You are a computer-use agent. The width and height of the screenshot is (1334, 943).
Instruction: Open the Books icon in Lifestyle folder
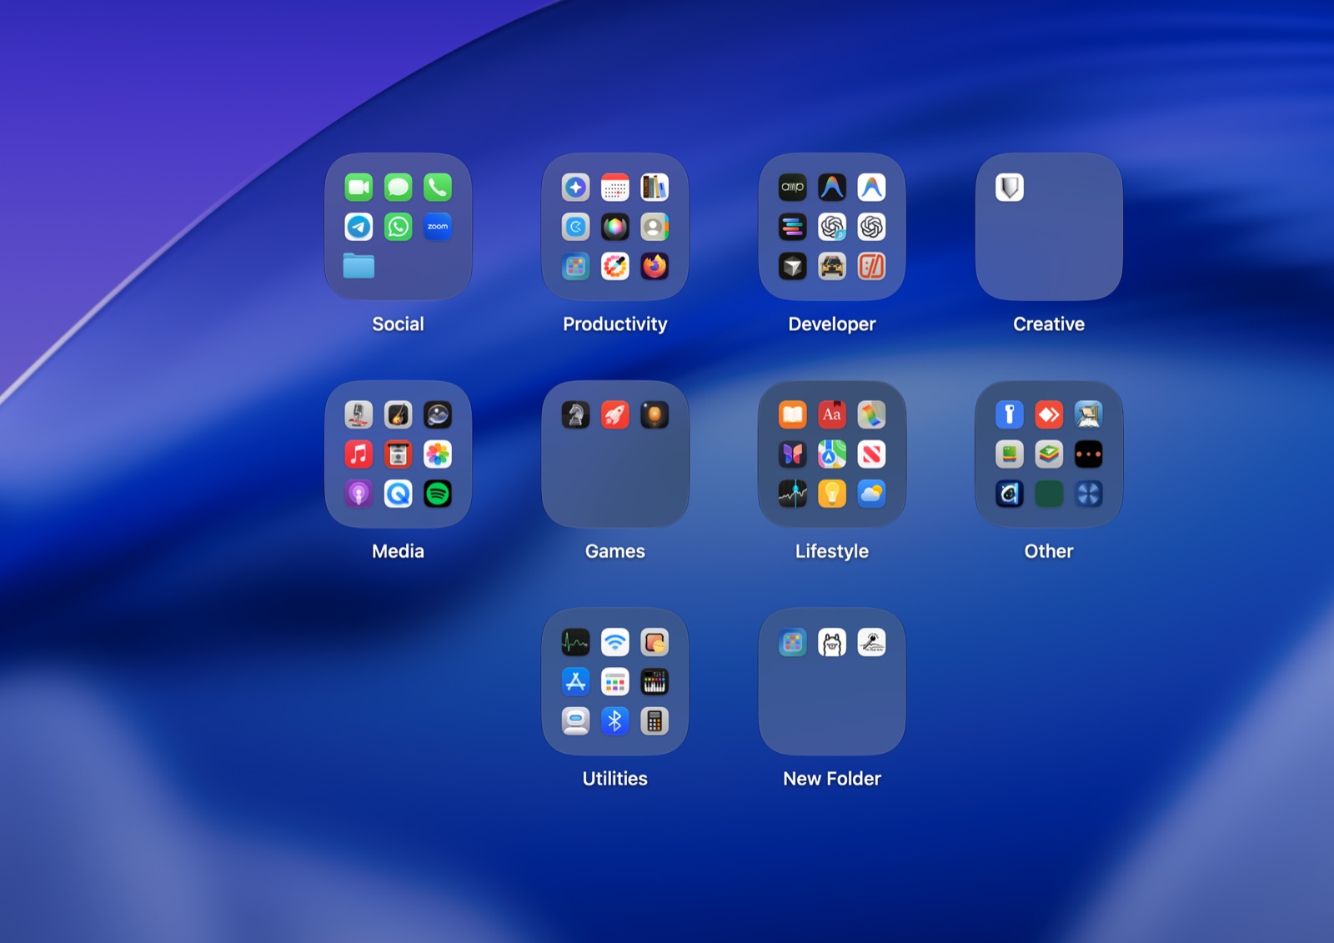tap(792, 414)
